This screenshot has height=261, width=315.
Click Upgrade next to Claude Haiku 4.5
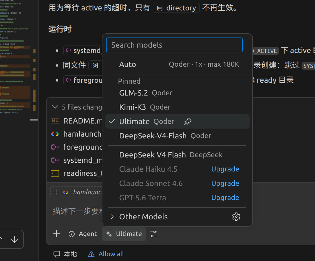click(x=225, y=169)
